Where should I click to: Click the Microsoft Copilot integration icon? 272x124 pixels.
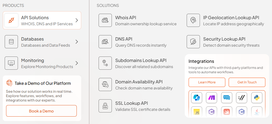197,97
